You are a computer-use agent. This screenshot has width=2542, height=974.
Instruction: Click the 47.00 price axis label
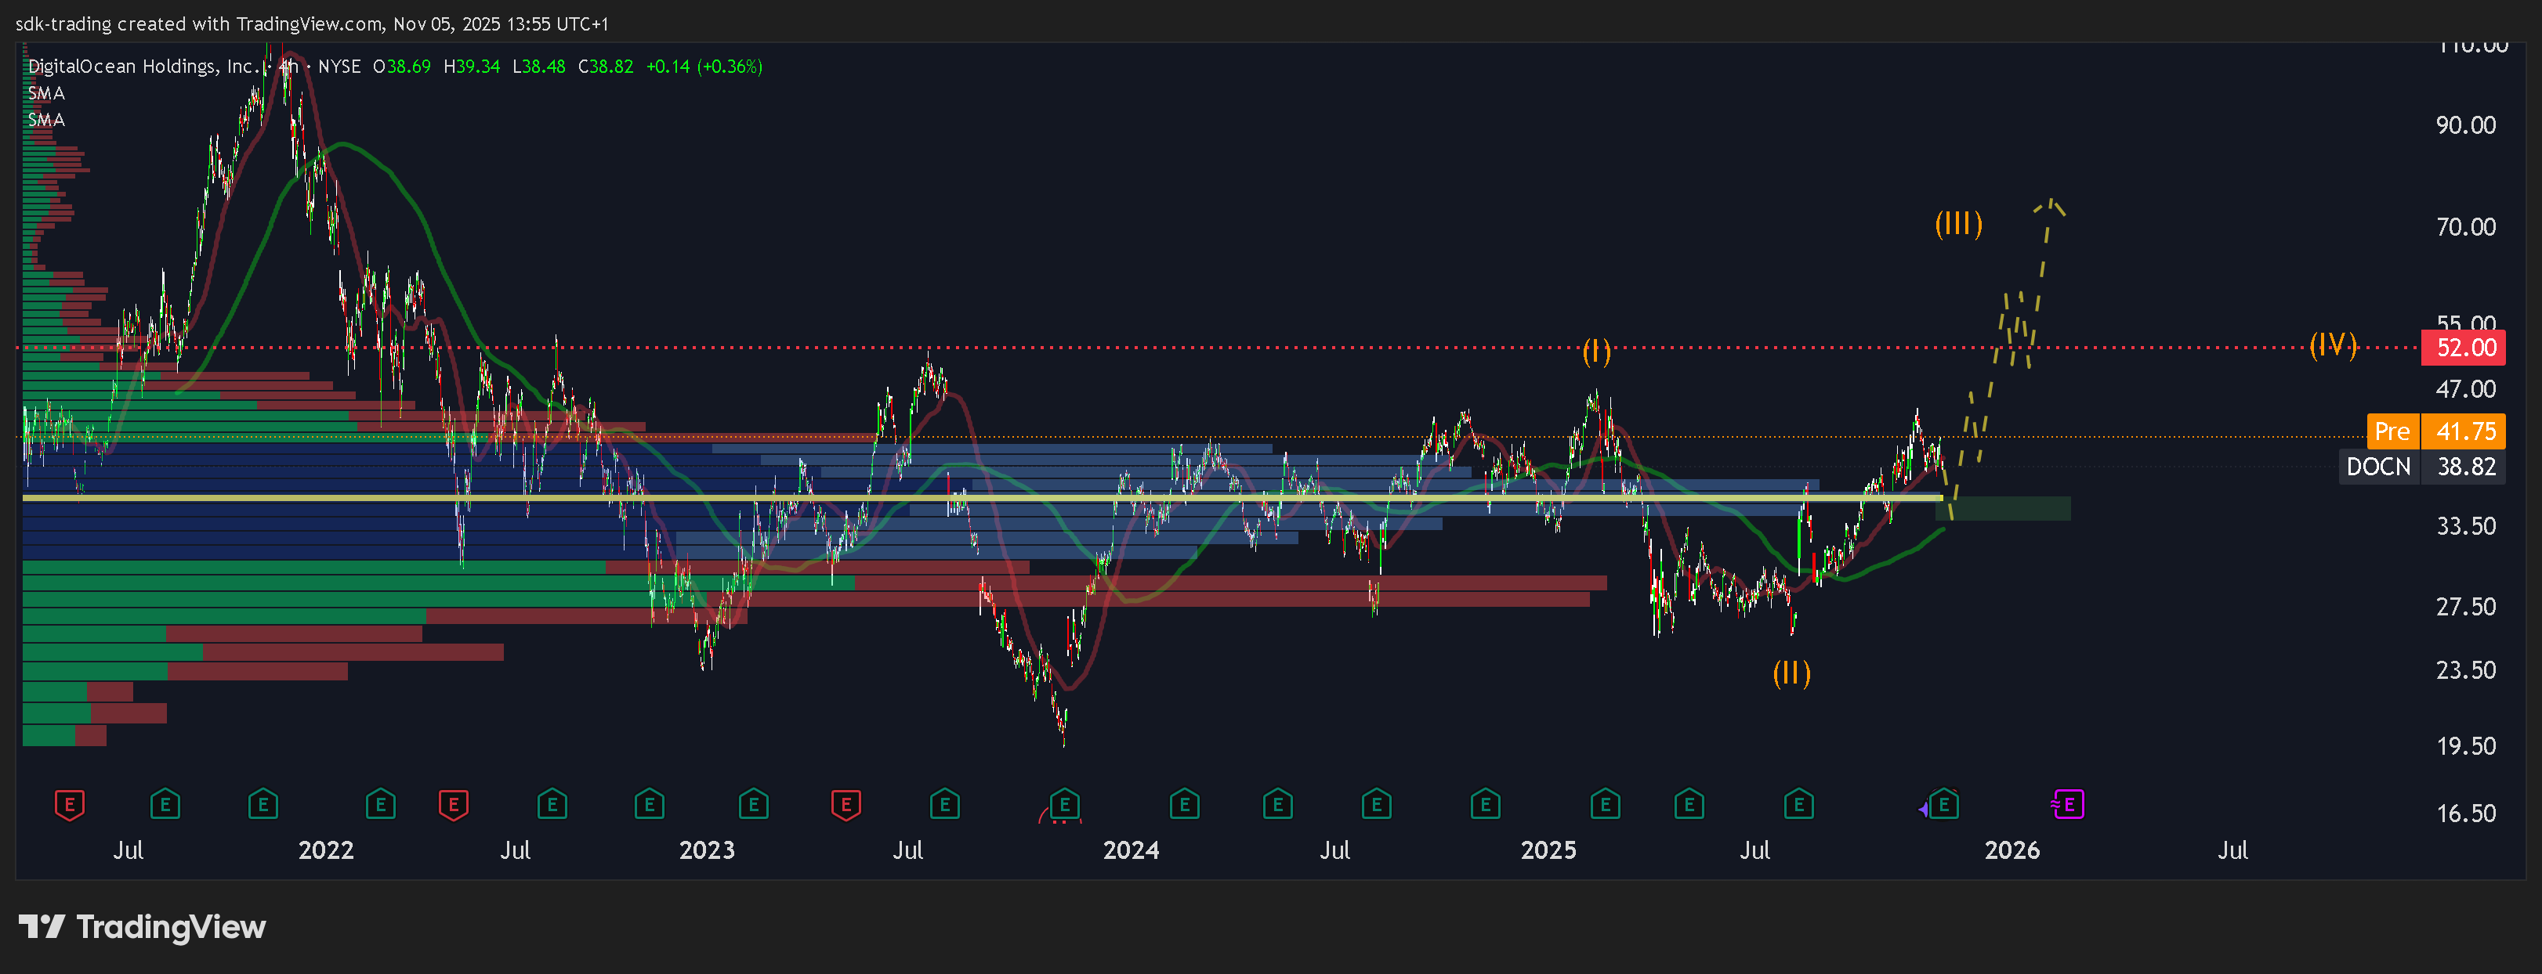point(2466,389)
